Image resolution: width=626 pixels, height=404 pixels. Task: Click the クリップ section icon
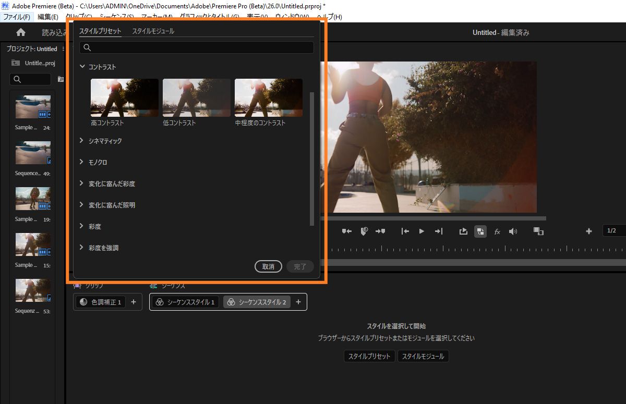(x=77, y=286)
